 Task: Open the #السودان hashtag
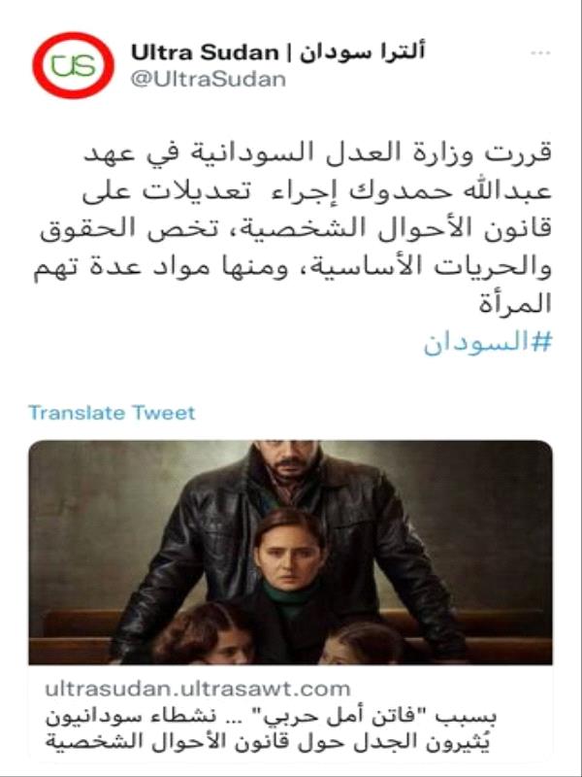488,343
